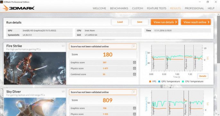Restore the 3DMark window size
This screenshot has height=116, width=220.
click(x=208, y=2)
